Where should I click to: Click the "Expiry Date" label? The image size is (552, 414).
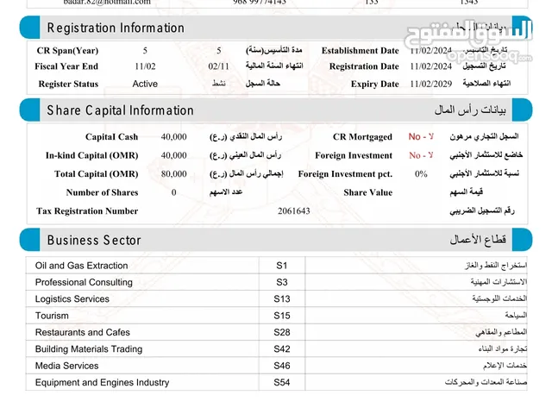pyautogui.click(x=375, y=84)
